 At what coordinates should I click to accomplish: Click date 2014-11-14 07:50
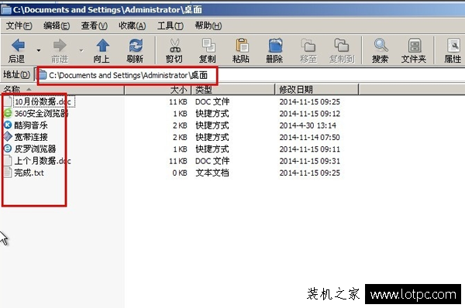coord(309,138)
